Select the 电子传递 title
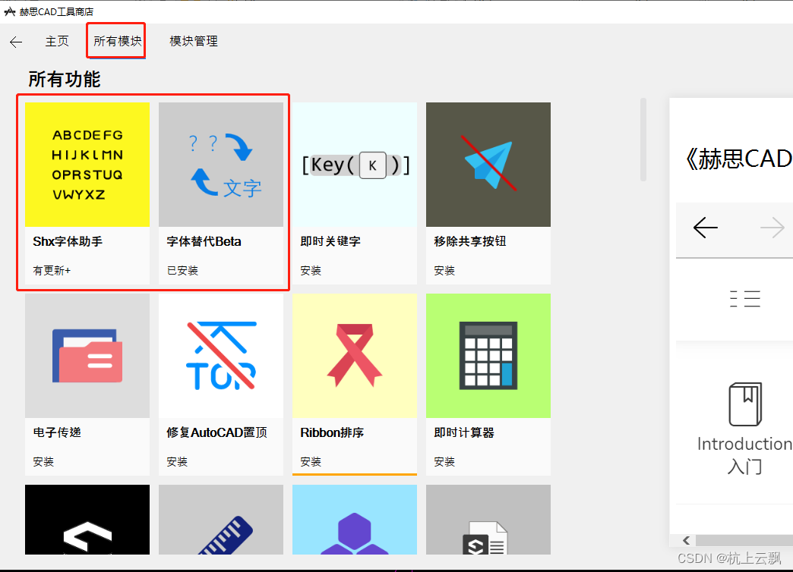Image resolution: width=793 pixels, height=572 pixels. 57,432
